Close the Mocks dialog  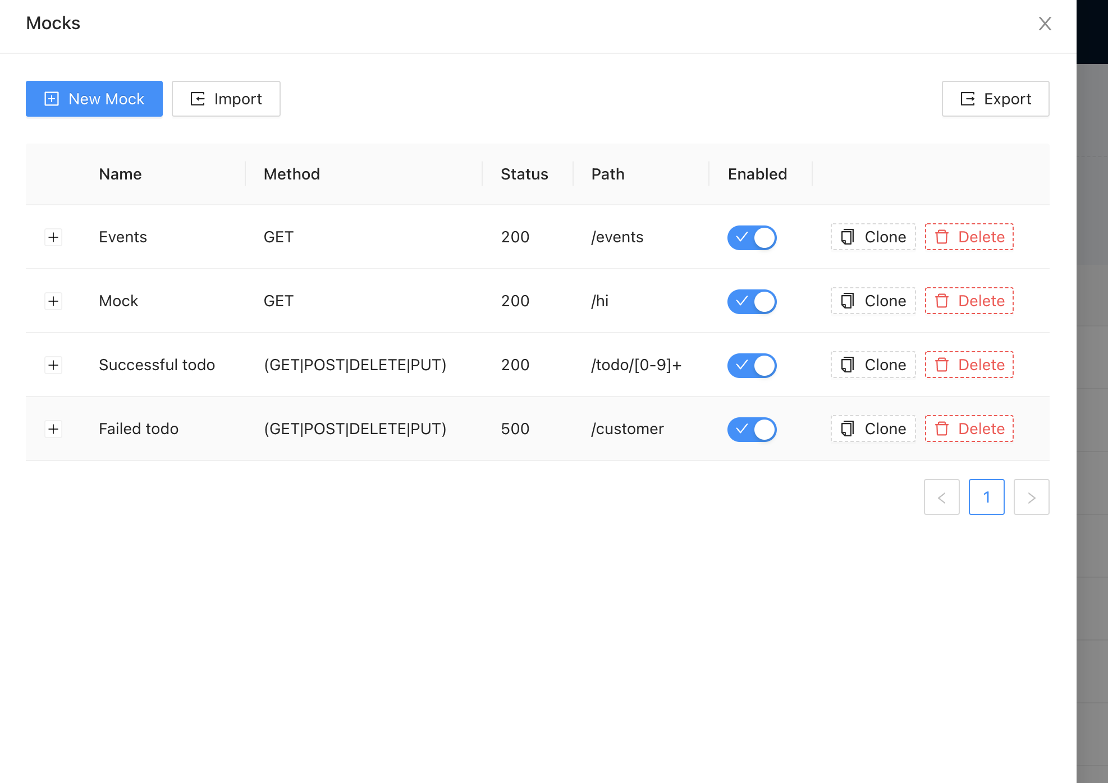click(1045, 24)
